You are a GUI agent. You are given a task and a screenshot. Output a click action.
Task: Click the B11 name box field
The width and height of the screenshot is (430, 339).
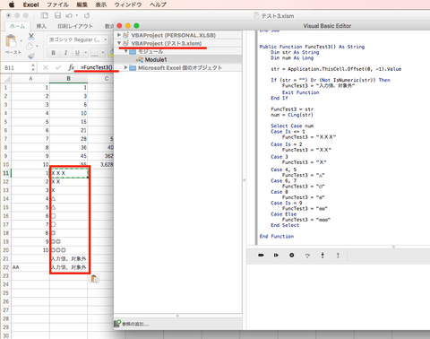pyautogui.click(x=16, y=67)
